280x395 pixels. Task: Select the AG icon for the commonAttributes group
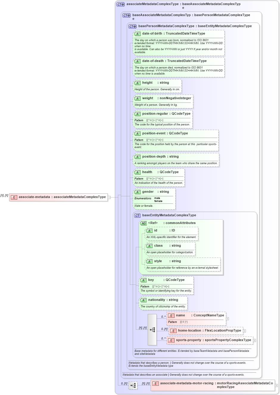pos(143,223)
